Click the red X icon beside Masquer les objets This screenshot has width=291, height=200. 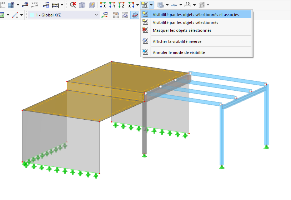click(145, 30)
